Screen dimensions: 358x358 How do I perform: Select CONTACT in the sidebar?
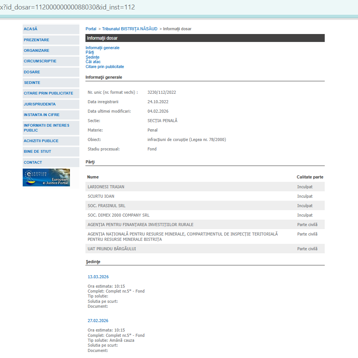pos(33,163)
